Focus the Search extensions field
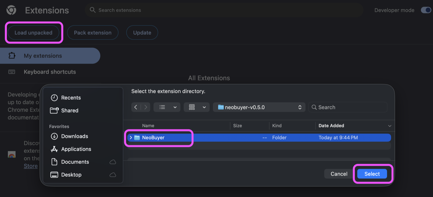 [x=224, y=10]
